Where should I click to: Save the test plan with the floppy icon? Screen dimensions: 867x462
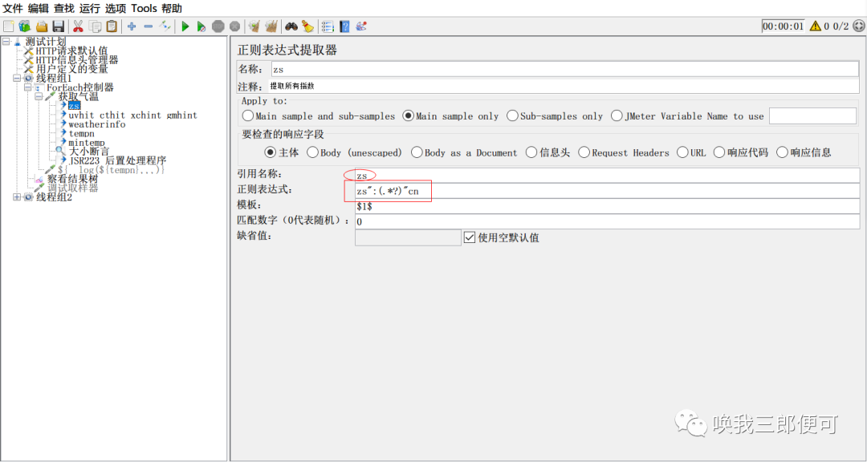(x=58, y=26)
